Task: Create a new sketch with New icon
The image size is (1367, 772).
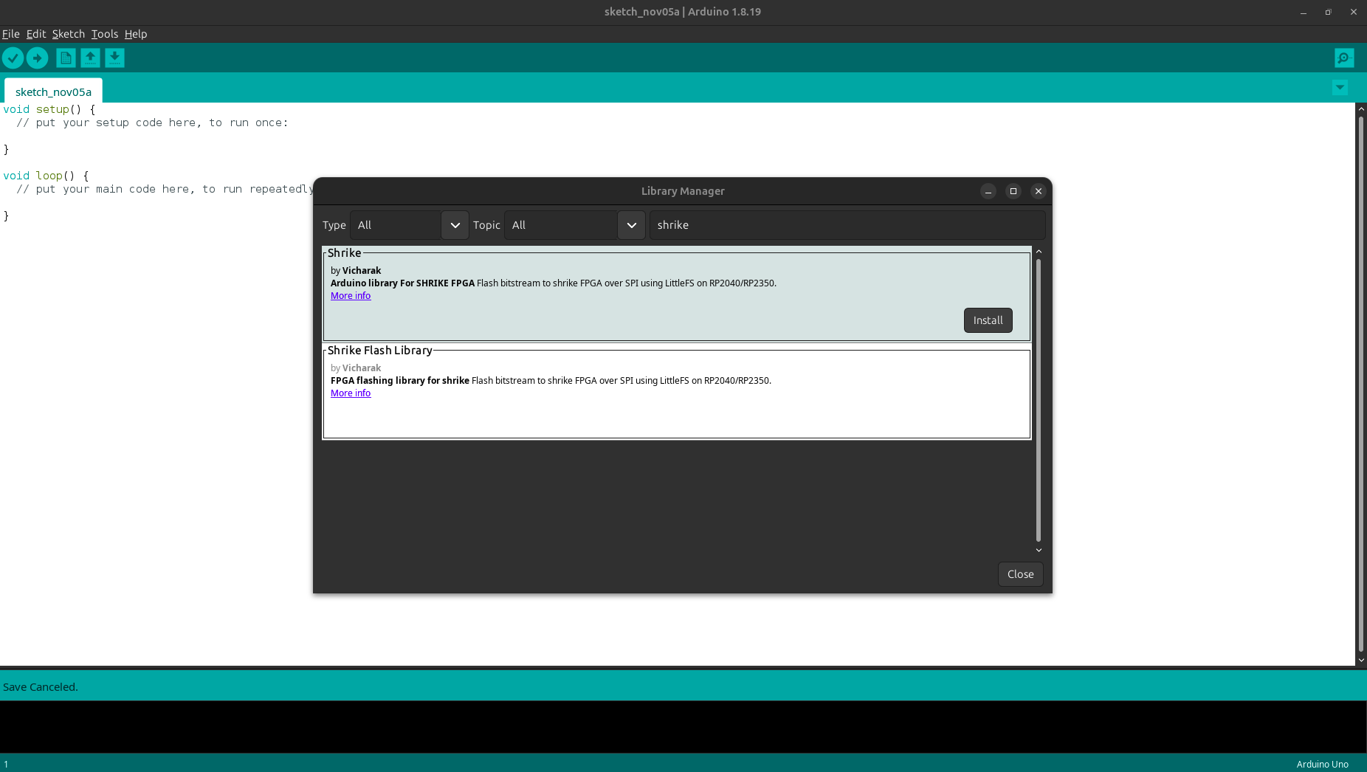Action: (66, 58)
